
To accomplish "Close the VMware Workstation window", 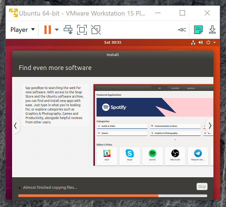I will pos(207,13).
